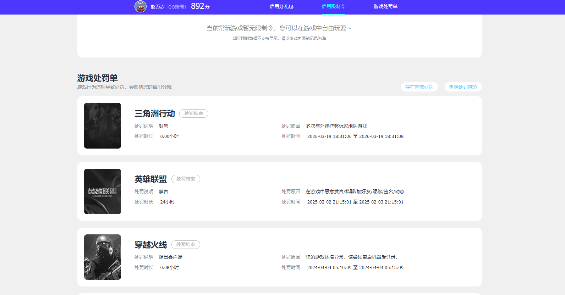Click the 0.08小时 duration value
This screenshot has width=565, height=295.
coord(170,267)
